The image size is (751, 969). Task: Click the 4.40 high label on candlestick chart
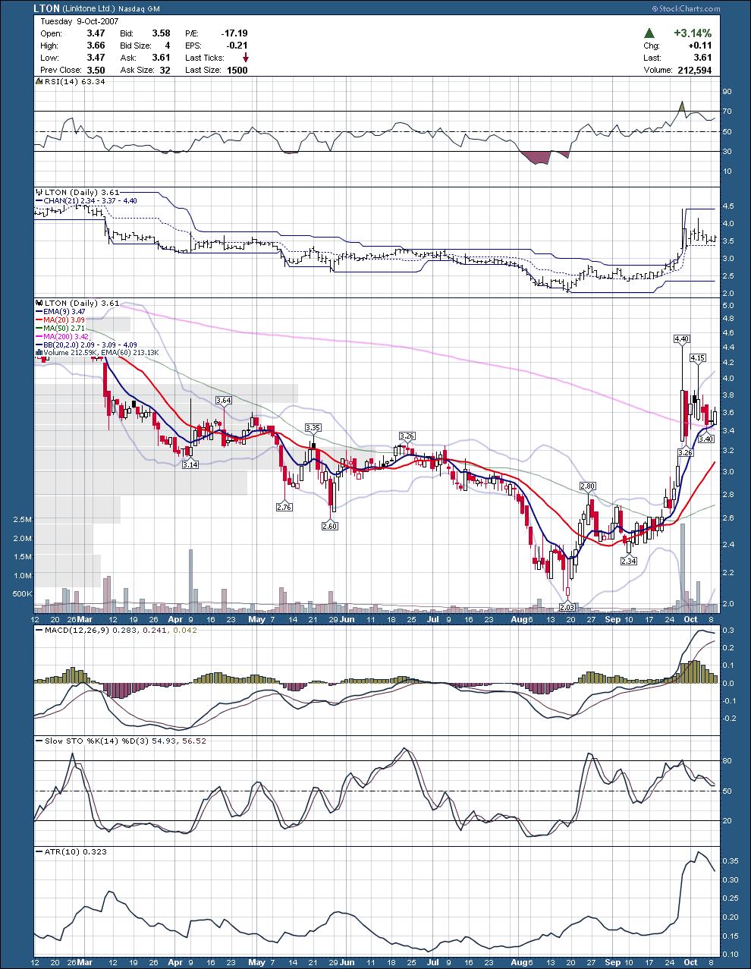(x=681, y=338)
